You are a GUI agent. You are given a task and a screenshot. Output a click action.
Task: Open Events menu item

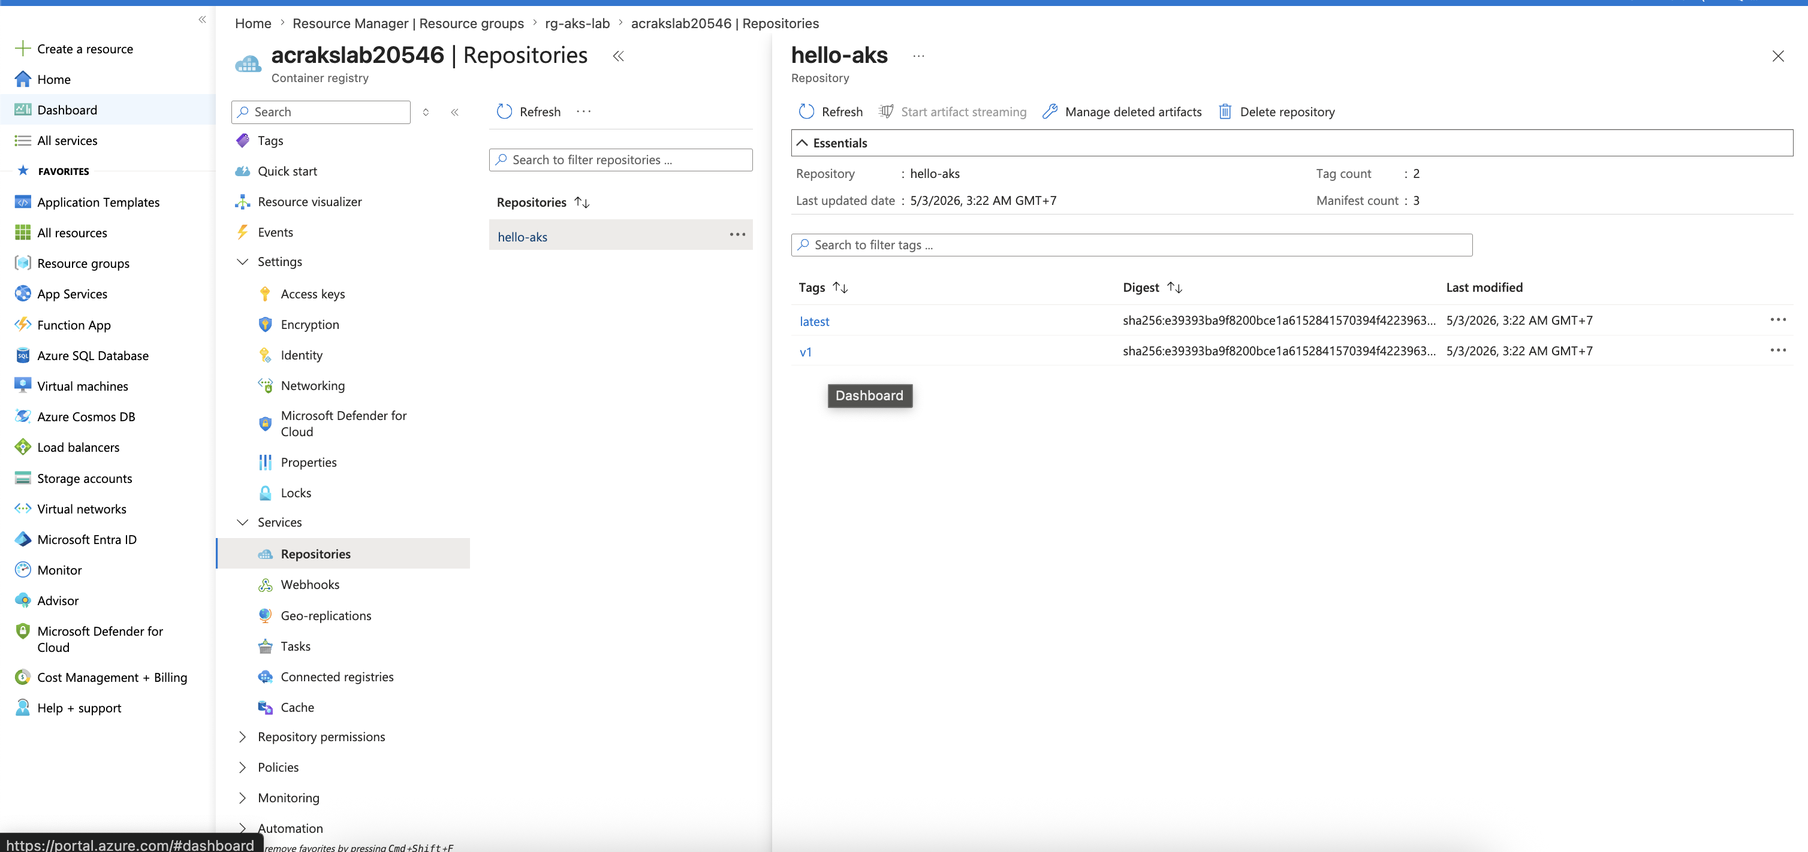275,232
